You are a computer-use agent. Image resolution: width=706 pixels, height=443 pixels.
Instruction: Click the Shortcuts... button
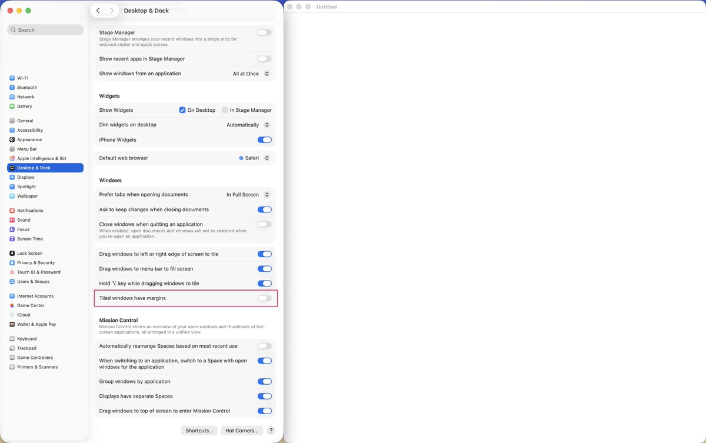pos(199,431)
